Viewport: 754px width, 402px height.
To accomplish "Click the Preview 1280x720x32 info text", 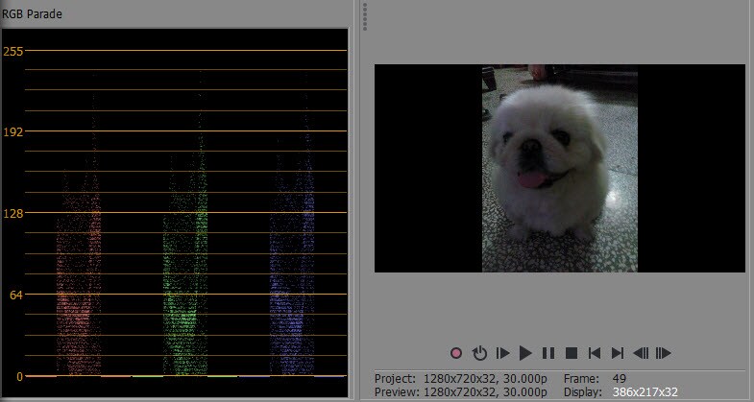I will pos(461,391).
